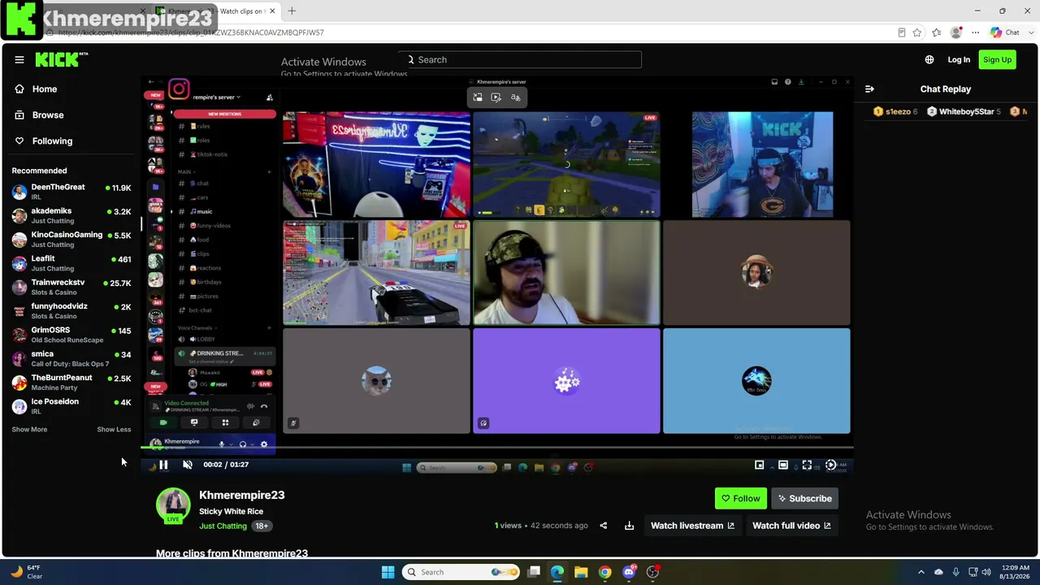Click Log In button

coord(959,59)
